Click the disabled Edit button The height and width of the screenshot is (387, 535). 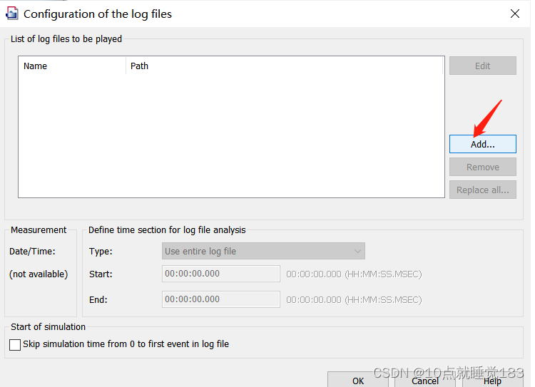click(x=482, y=66)
